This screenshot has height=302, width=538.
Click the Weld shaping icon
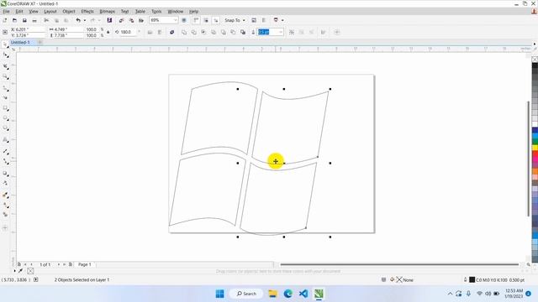[x=184, y=32]
